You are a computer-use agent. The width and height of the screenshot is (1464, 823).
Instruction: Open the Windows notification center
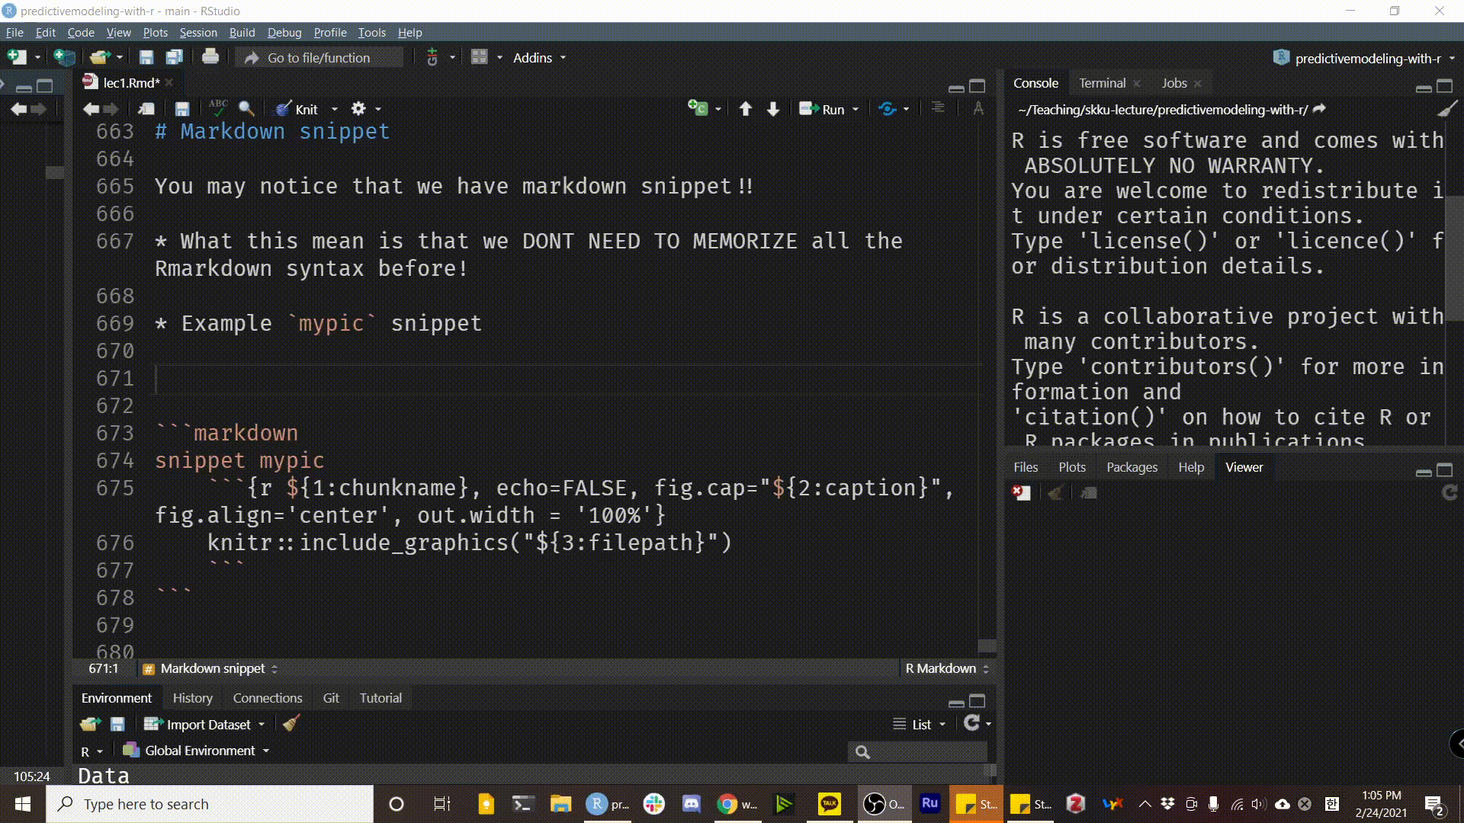point(1433,805)
